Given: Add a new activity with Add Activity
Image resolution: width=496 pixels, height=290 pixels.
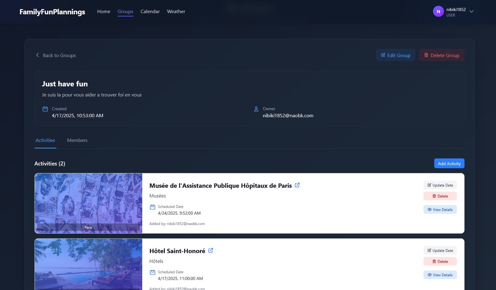Looking at the screenshot, I should click(449, 163).
